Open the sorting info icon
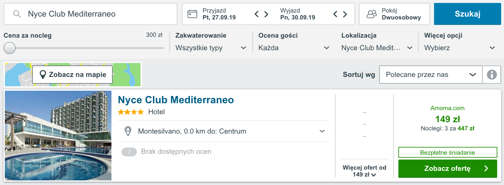504x185 pixels. pyautogui.click(x=492, y=74)
